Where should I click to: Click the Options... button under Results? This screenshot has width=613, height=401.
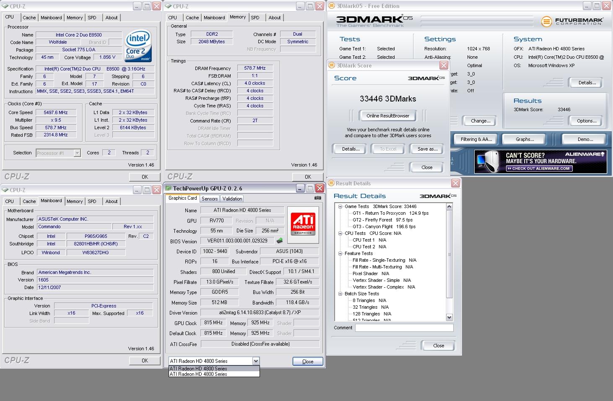tap(587, 121)
